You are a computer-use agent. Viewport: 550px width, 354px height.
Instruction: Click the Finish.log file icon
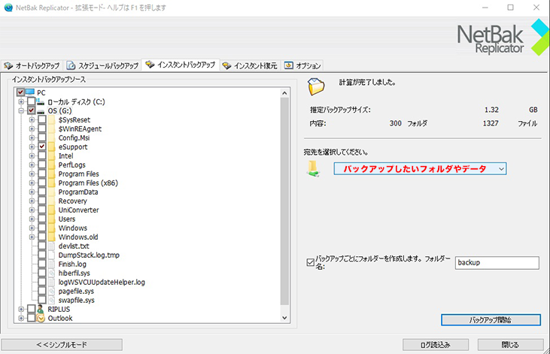tap(52, 264)
